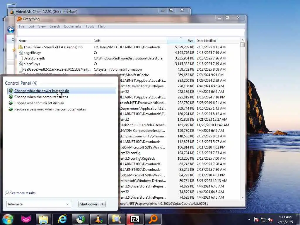Viewport: 300px width, 225px height.
Task: Click the DataStore.edb file icon
Action: pos(21,58)
